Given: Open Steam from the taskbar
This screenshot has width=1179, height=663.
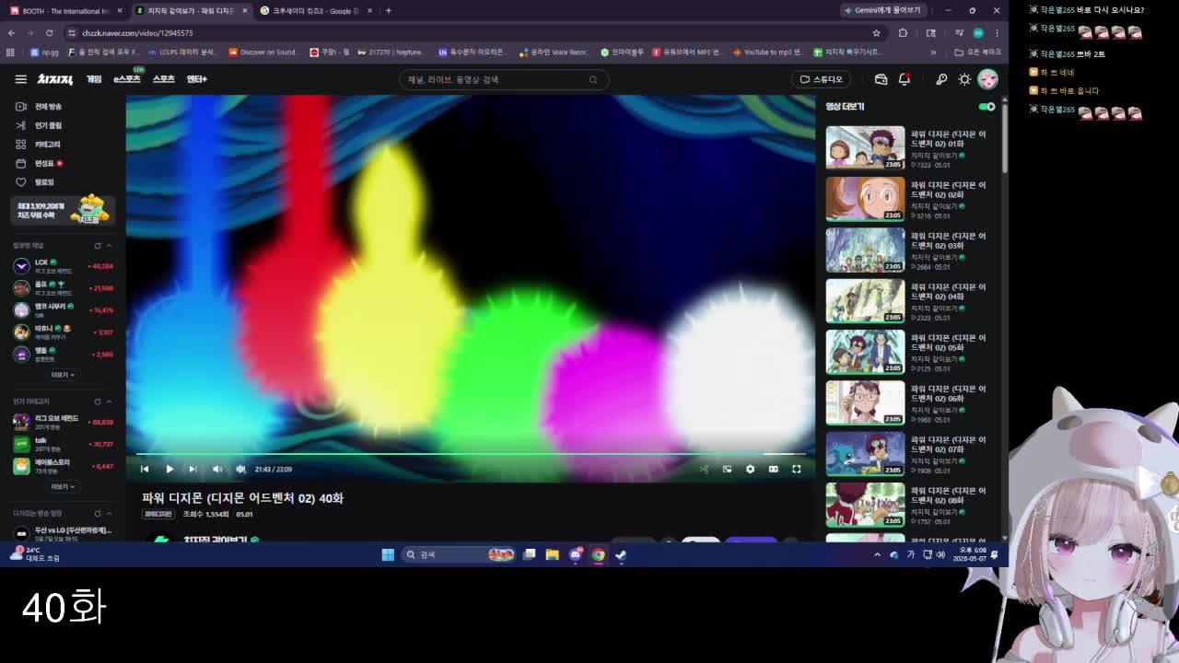Looking at the screenshot, I should click(x=621, y=554).
